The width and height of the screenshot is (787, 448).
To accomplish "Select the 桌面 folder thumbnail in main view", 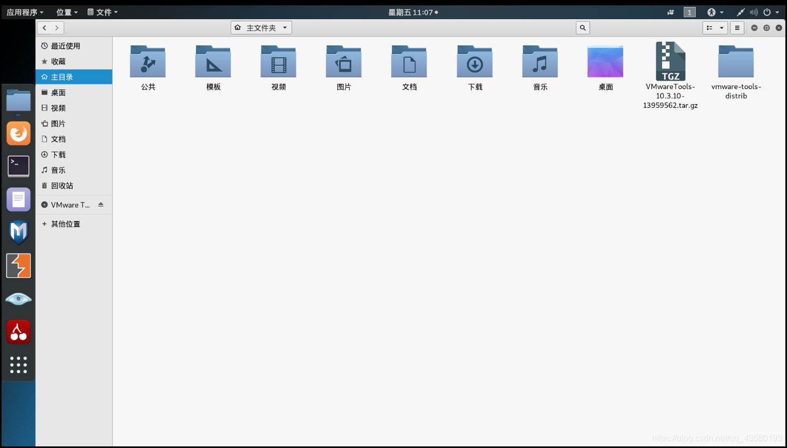I will click(605, 62).
